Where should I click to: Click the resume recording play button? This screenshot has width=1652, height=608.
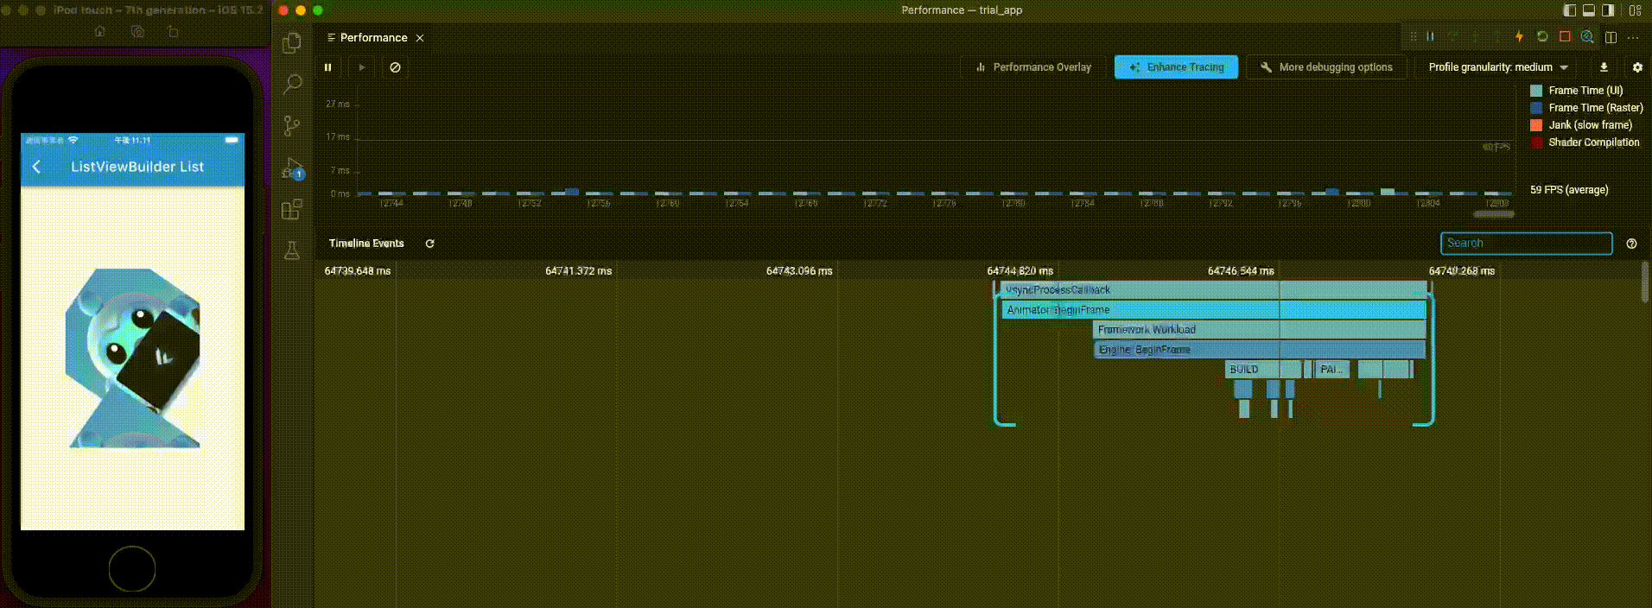(x=362, y=67)
